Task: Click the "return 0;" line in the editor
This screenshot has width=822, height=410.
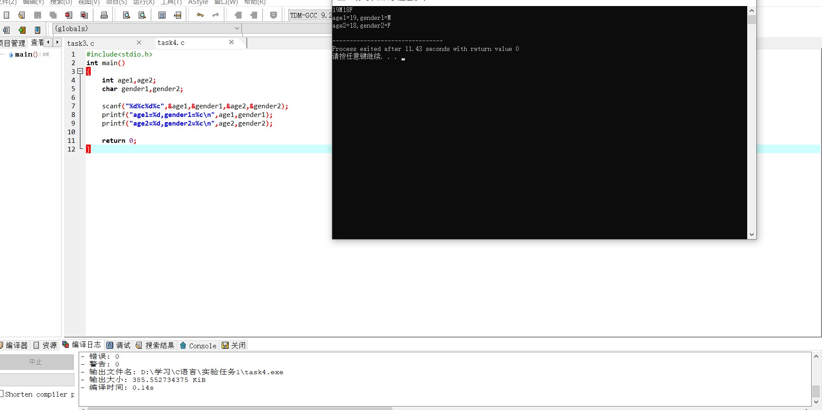Action: click(x=119, y=141)
